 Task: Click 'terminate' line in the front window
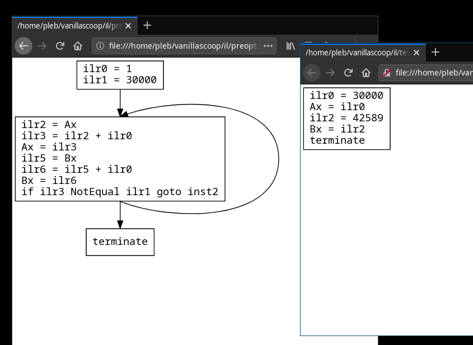click(x=337, y=140)
